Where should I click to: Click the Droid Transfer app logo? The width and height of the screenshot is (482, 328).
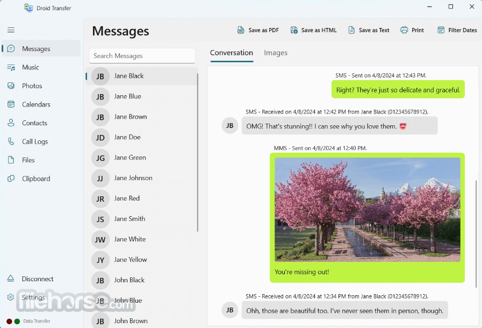(28, 8)
